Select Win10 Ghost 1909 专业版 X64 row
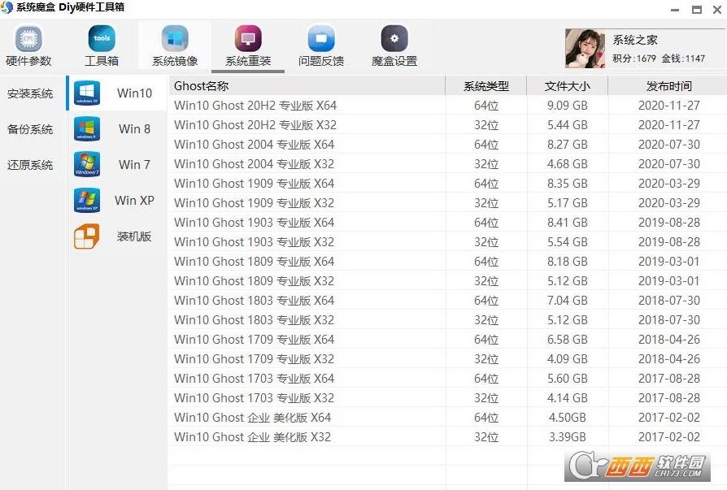Image resolution: width=727 pixels, height=490 pixels. [447, 184]
